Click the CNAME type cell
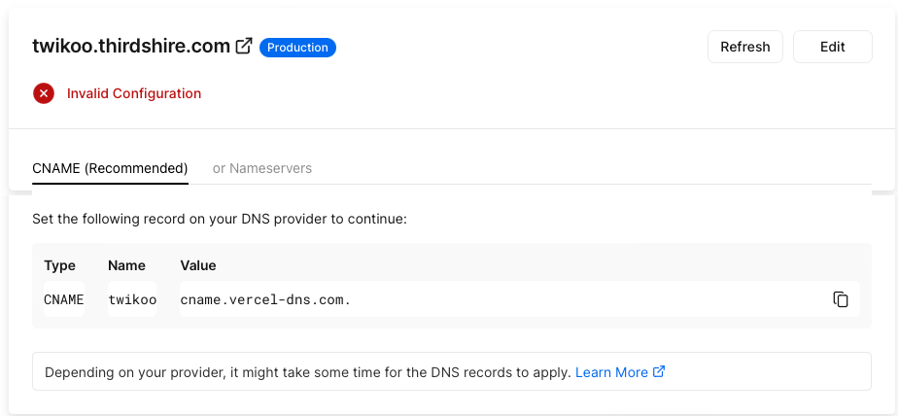Screen dimensions: 898x416 tap(64, 299)
